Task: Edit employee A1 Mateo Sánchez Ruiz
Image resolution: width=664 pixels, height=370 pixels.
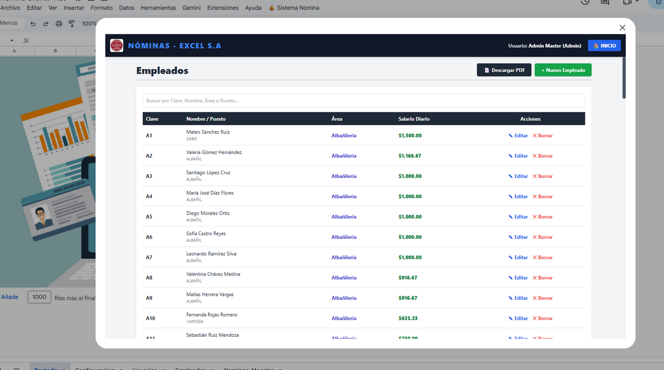Action: coord(518,136)
